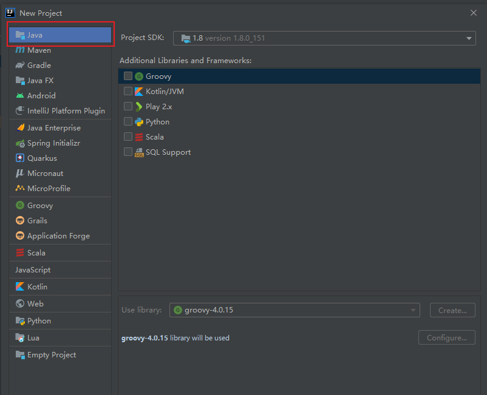Click the Empty Project folder icon

(20, 355)
